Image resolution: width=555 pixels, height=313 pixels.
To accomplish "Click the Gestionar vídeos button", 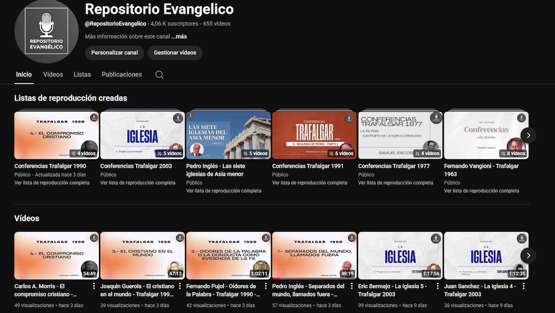I will point(175,53).
